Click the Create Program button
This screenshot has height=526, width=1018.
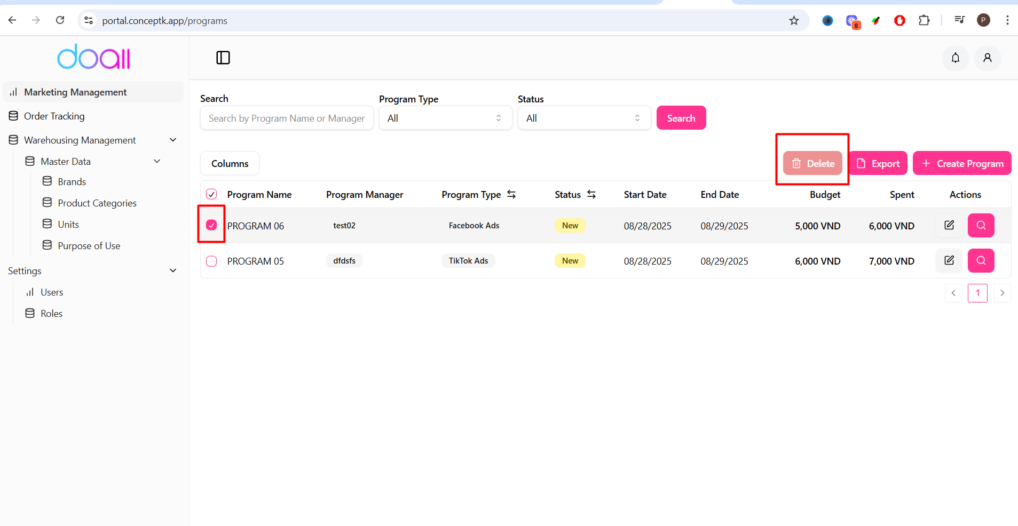click(962, 163)
